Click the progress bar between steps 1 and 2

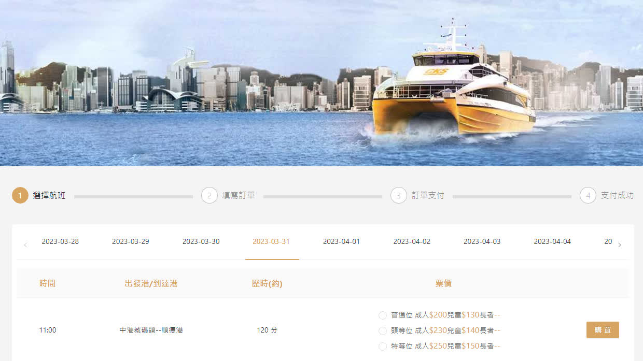(x=133, y=197)
